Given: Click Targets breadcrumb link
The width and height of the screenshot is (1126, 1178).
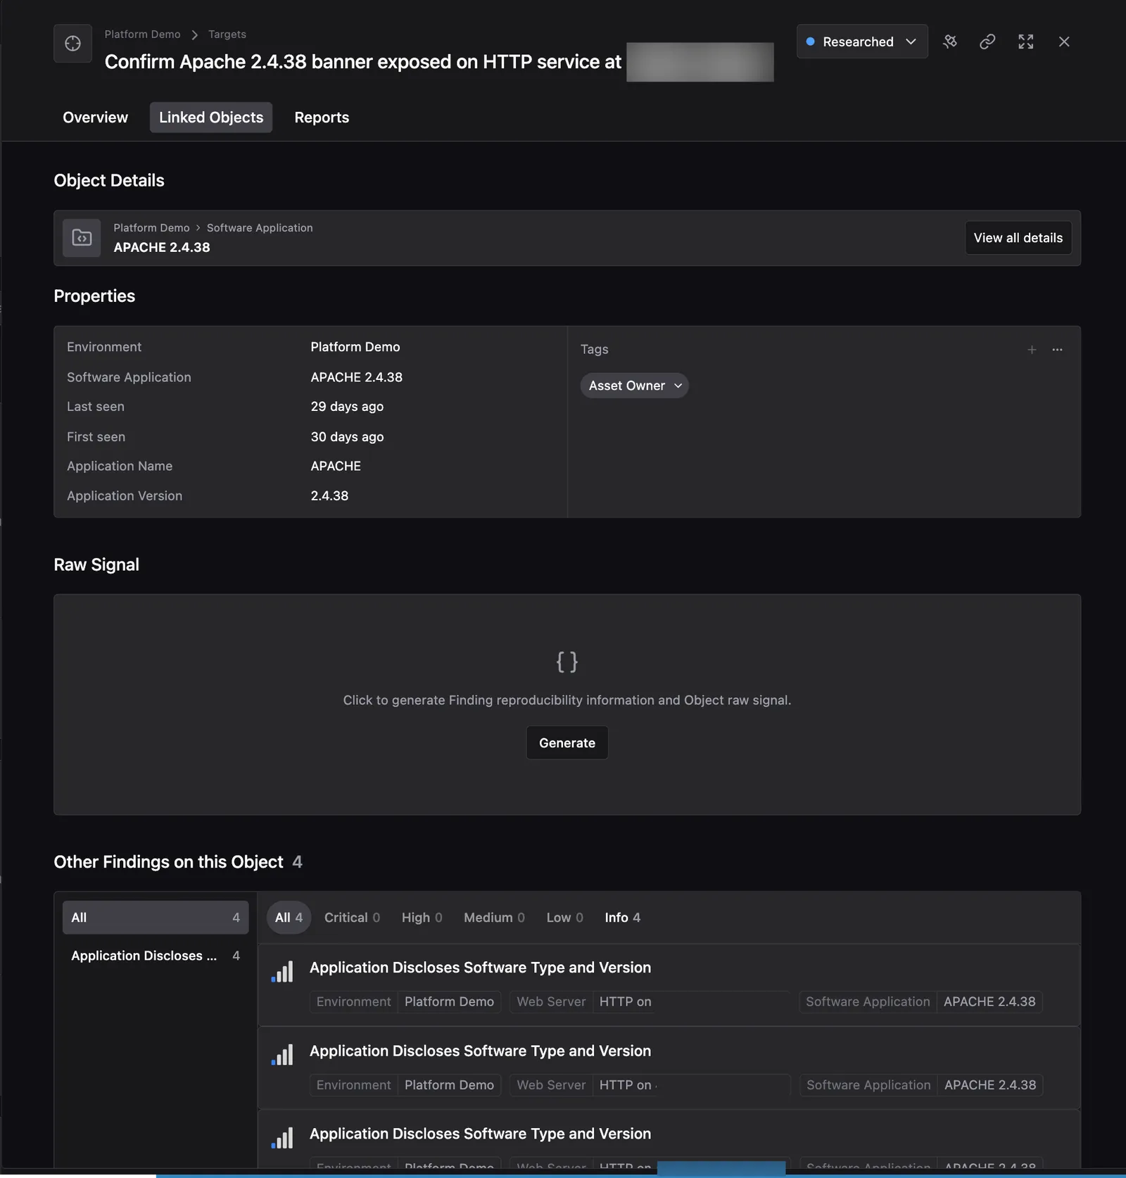Looking at the screenshot, I should click(227, 34).
